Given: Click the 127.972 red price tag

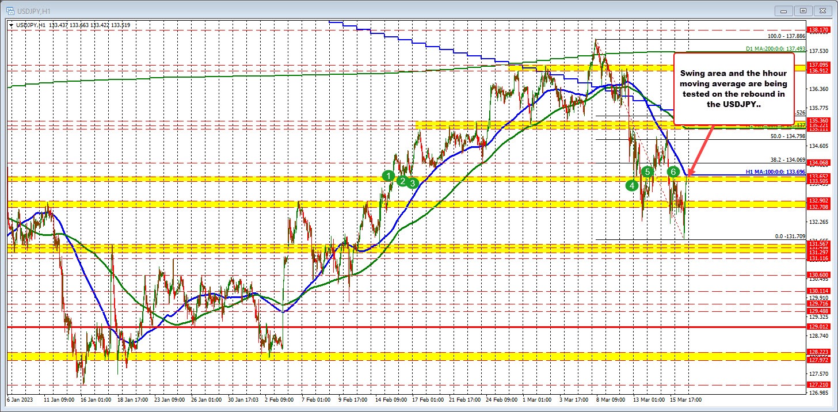Looking at the screenshot, I should [818, 359].
